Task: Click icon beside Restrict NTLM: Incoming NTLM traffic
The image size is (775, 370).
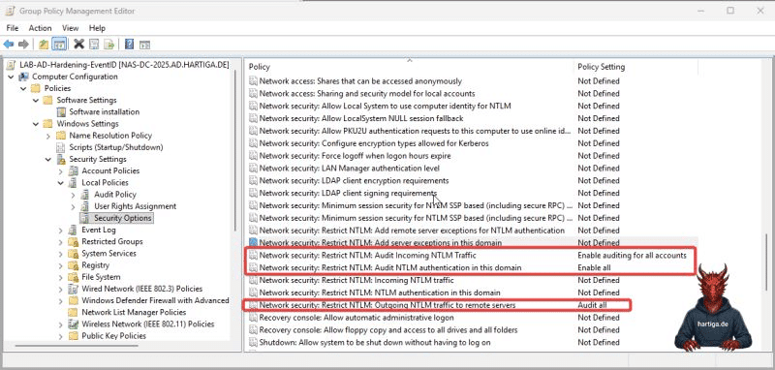Action: click(254, 280)
